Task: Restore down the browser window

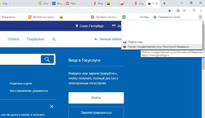Action: pyautogui.click(x=191, y=3)
